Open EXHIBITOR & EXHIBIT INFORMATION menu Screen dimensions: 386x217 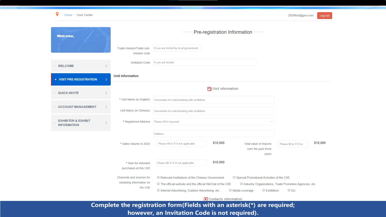(x=81, y=123)
